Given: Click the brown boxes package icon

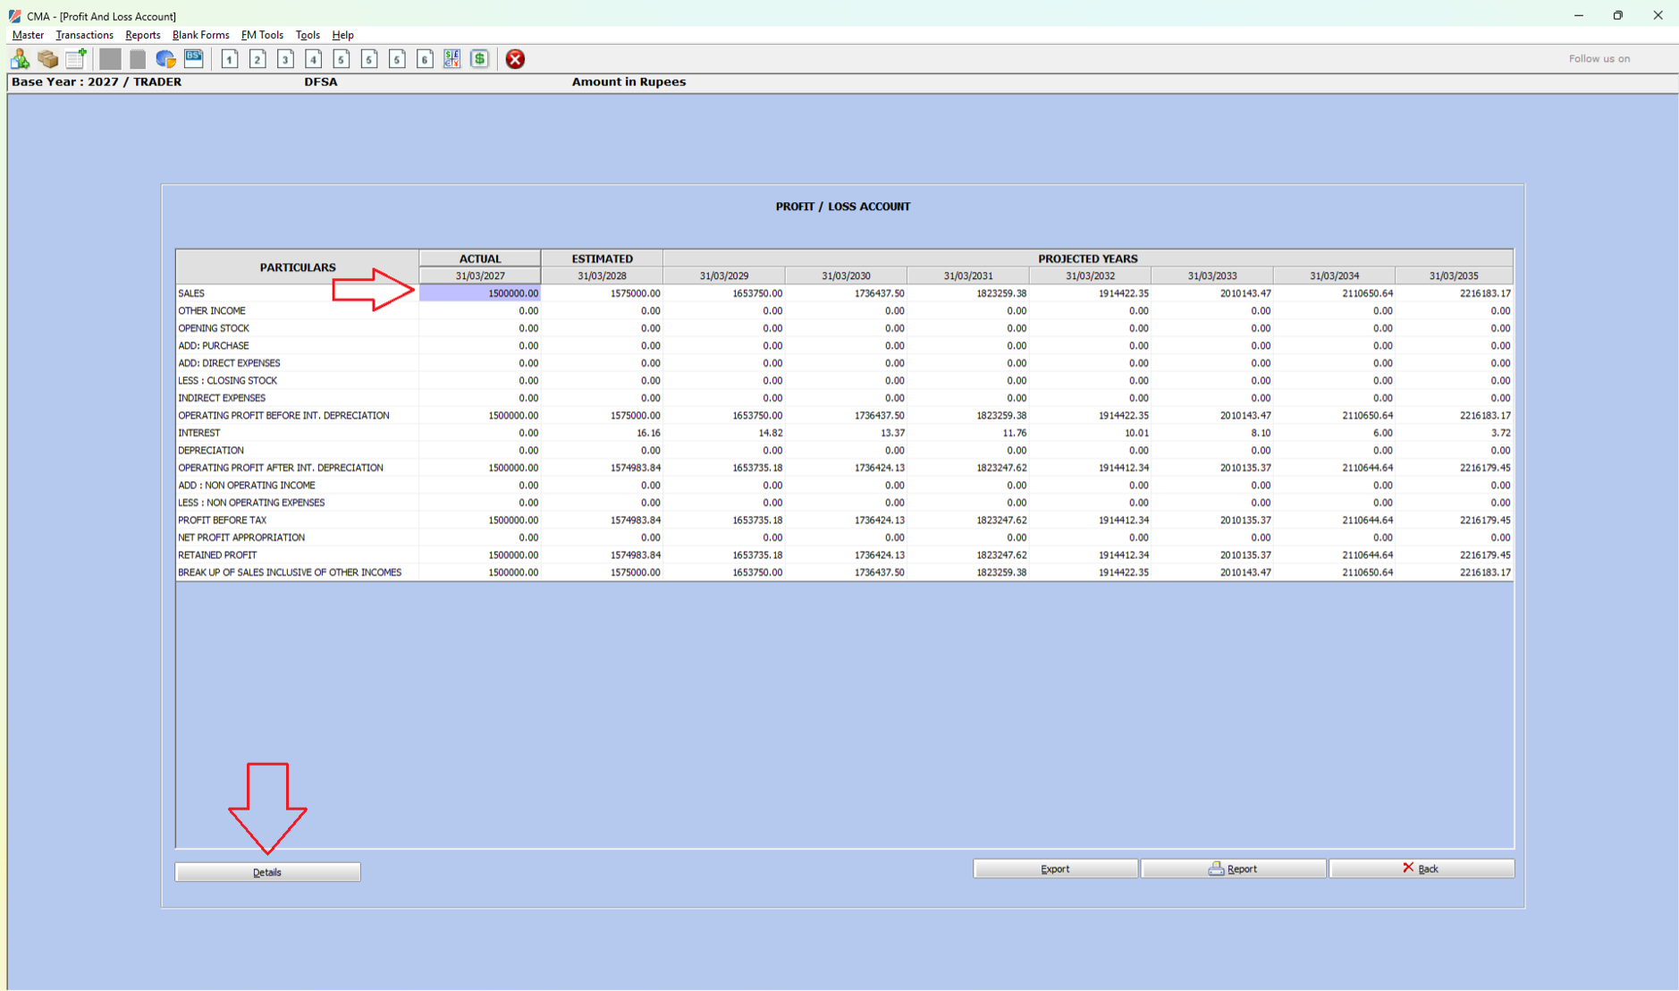Looking at the screenshot, I should point(48,59).
